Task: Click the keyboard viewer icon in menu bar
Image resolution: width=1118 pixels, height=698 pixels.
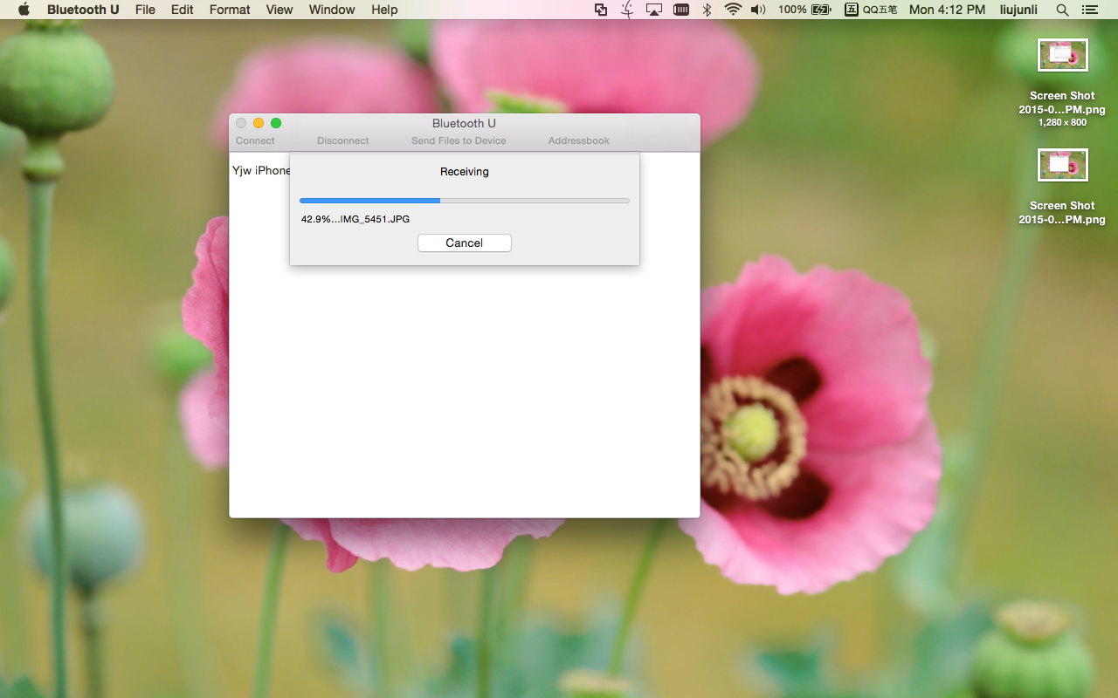Action: coord(682,10)
